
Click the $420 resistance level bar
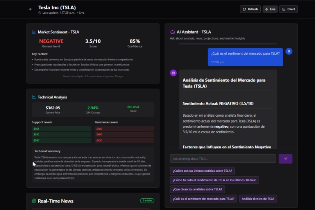click(x=124, y=141)
